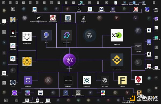Open the Chorus One validator icon
Image resolution: width=161 pixels, height=104 pixels.
pos(87,80)
